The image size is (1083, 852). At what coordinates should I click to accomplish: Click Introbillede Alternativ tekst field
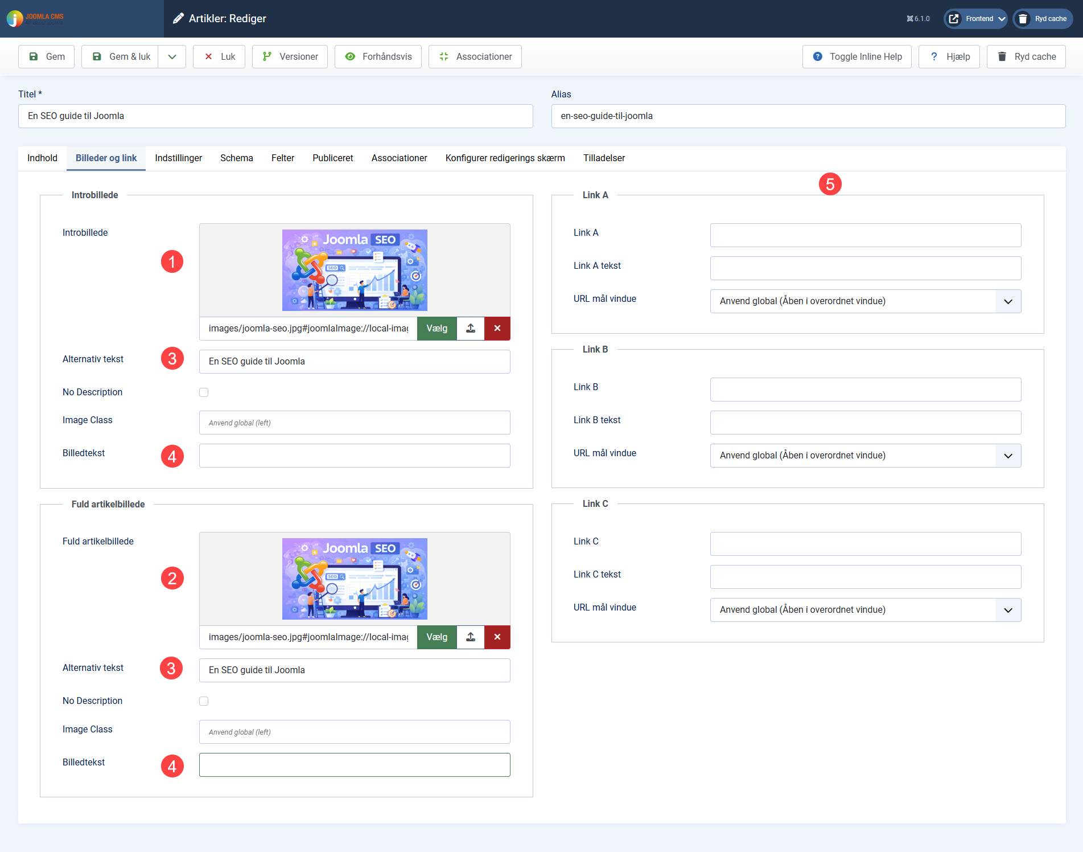pos(355,362)
